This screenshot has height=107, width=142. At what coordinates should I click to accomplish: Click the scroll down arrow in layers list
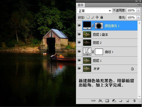pyautogui.click(x=139, y=96)
